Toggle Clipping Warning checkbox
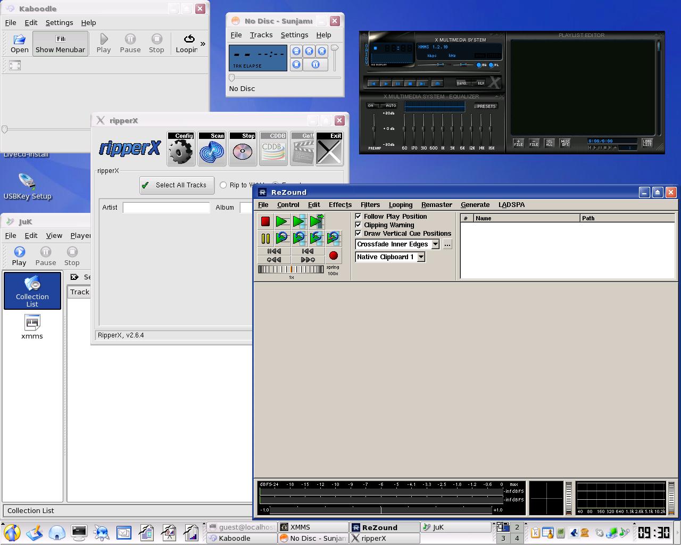Viewport: 681px width, 545px height. pyautogui.click(x=359, y=225)
